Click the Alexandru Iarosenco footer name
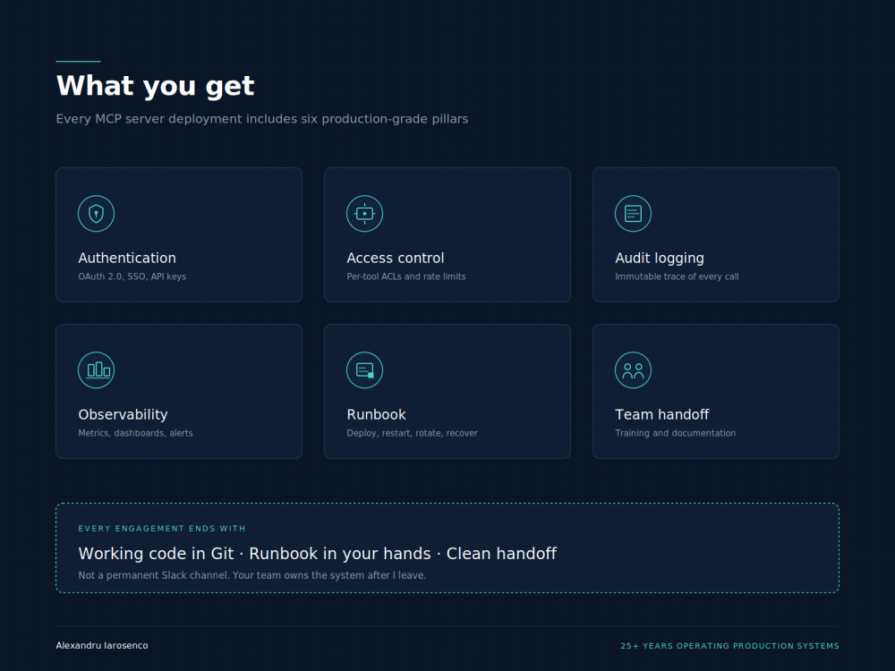This screenshot has width=895, height=671. click(x=102, y=645)
